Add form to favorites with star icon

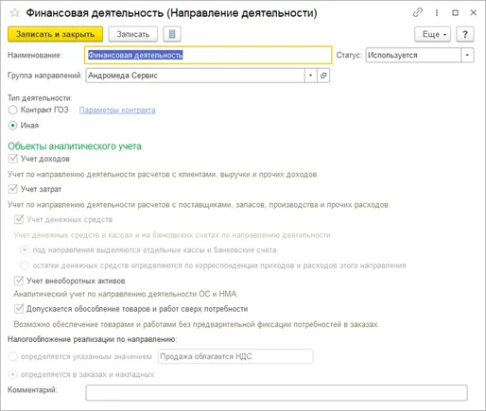[15, 13]
